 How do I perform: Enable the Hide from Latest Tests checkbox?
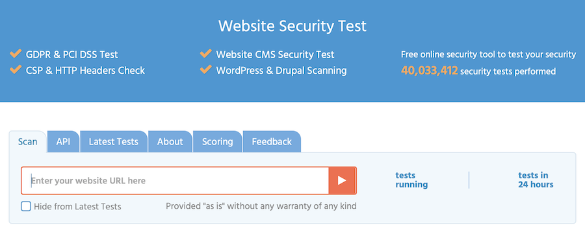coord(26,206)
